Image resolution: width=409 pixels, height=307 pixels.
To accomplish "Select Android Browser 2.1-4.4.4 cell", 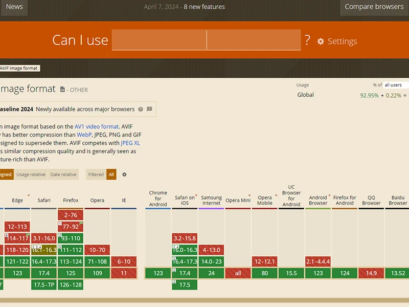I will pos(318,261).
